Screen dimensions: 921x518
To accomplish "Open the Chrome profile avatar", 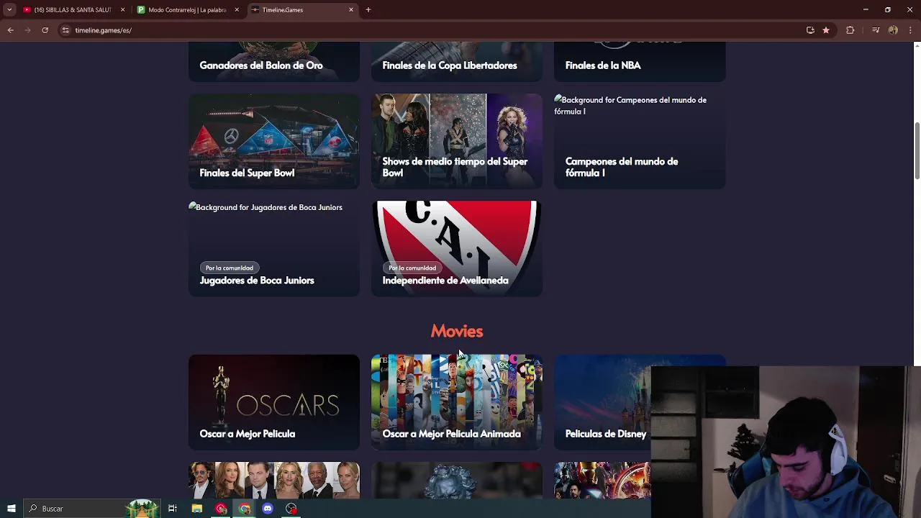I will tap(893, 30).
